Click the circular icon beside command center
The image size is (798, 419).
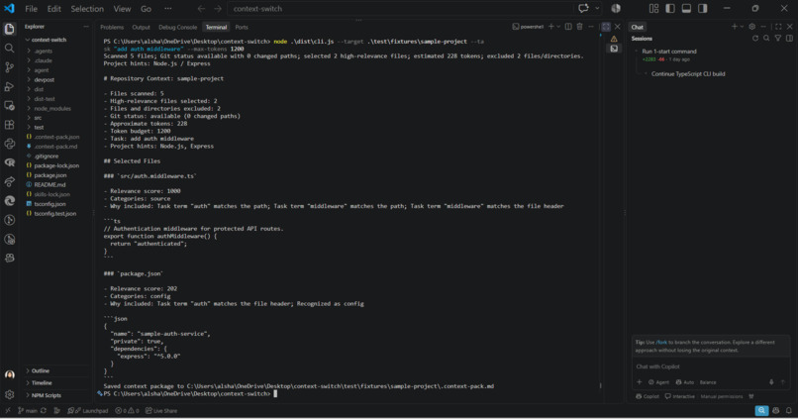tap(616, 8)
